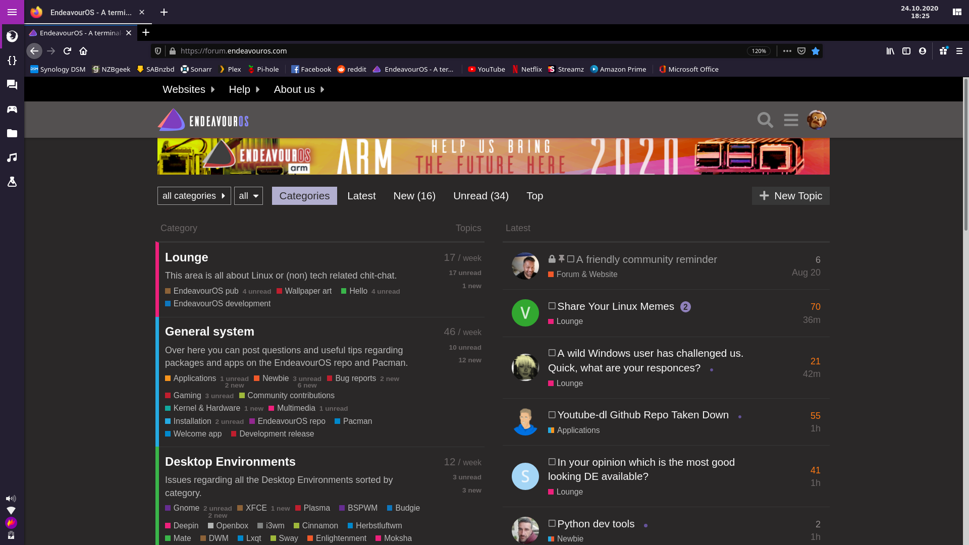Tick checkbox beside Share Your Linux Memes

552,306
